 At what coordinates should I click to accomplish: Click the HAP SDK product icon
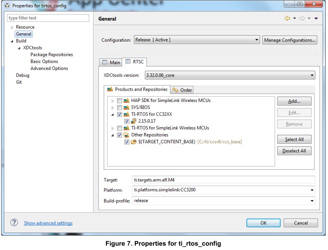pyautogui.click(x=126, y=100)
